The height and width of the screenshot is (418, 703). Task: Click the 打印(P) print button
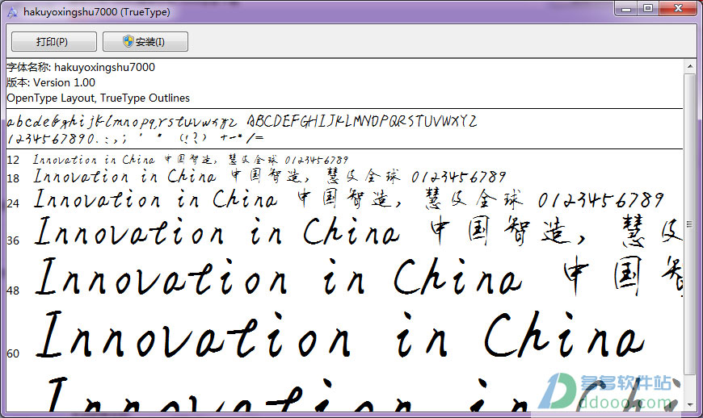point(54,42)
